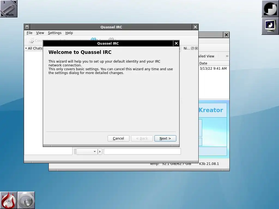
Task: Click the monitor terminal dock icon
Action: (270, 26)
